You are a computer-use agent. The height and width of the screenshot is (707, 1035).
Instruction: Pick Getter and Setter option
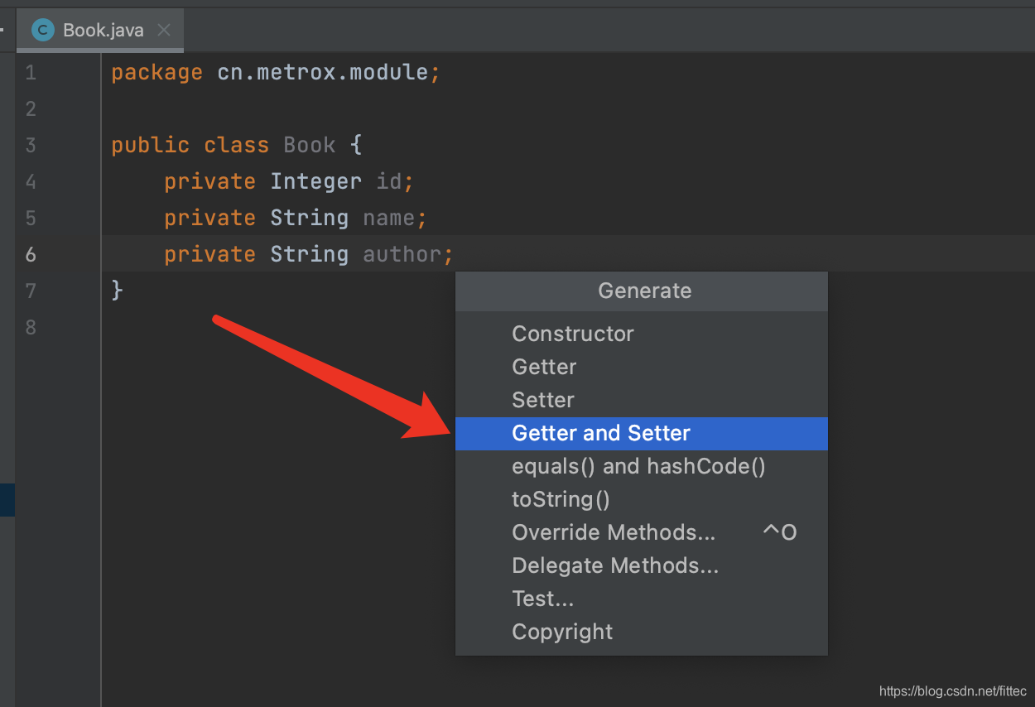click(642, 433)
